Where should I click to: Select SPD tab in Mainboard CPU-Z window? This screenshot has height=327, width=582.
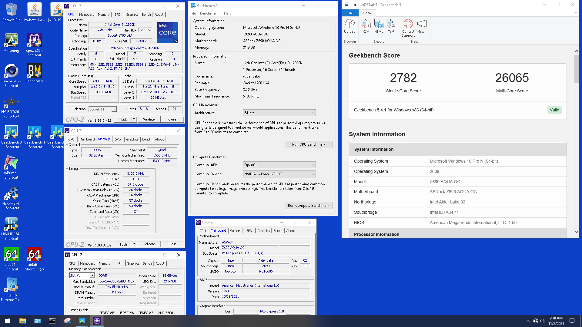pyautogui.click(x=249, y=231)
